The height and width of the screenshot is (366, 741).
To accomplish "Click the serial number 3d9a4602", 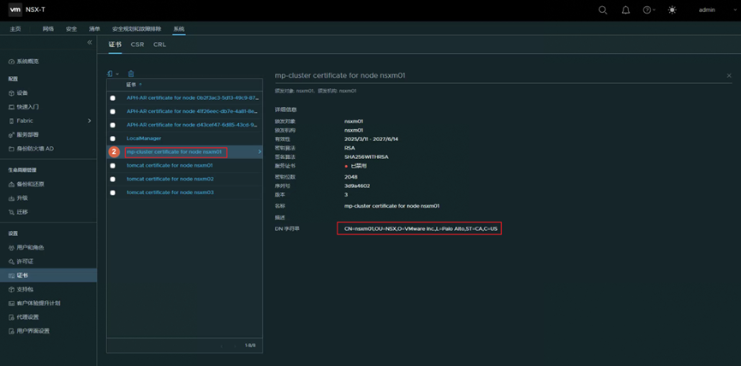I will [x=357, y=186].
